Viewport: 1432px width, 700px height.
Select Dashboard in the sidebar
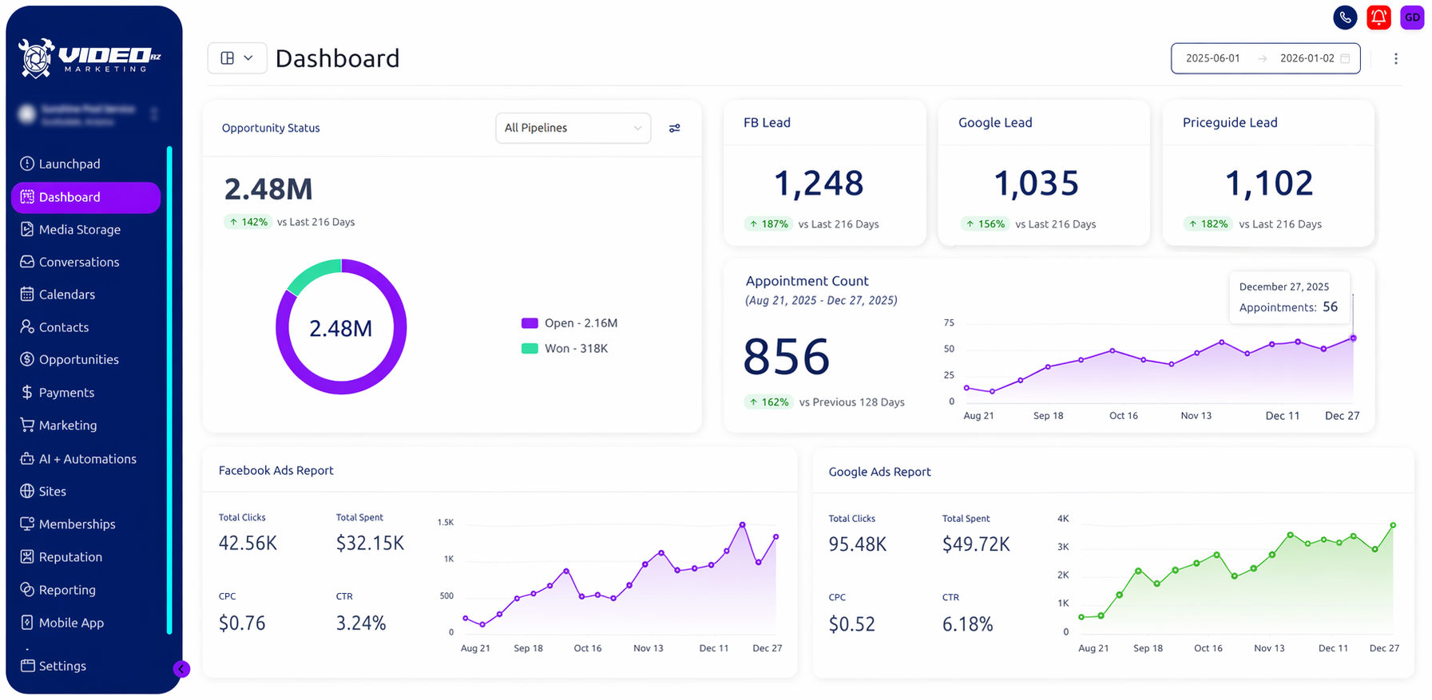pyautogui.click(x=86, y=197)
